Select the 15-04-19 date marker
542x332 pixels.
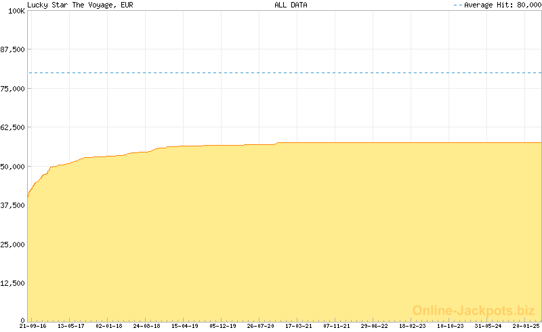click(184, 326)
